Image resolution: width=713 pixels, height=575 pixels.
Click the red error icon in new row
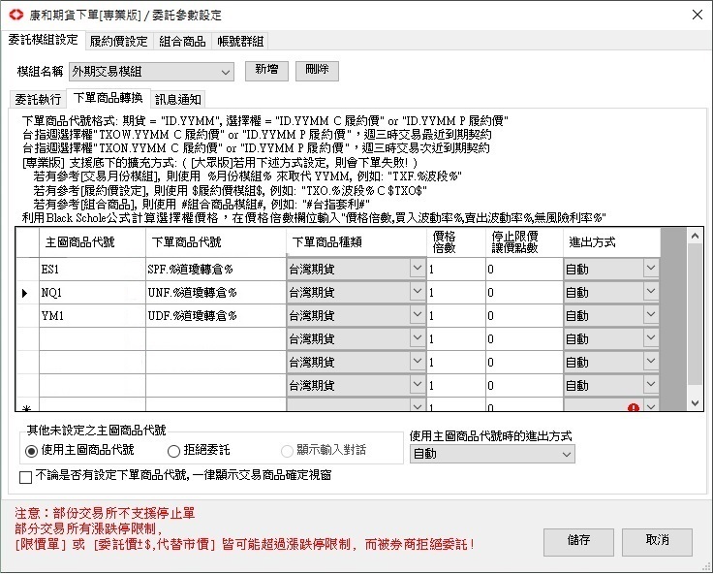pos(633,407)
